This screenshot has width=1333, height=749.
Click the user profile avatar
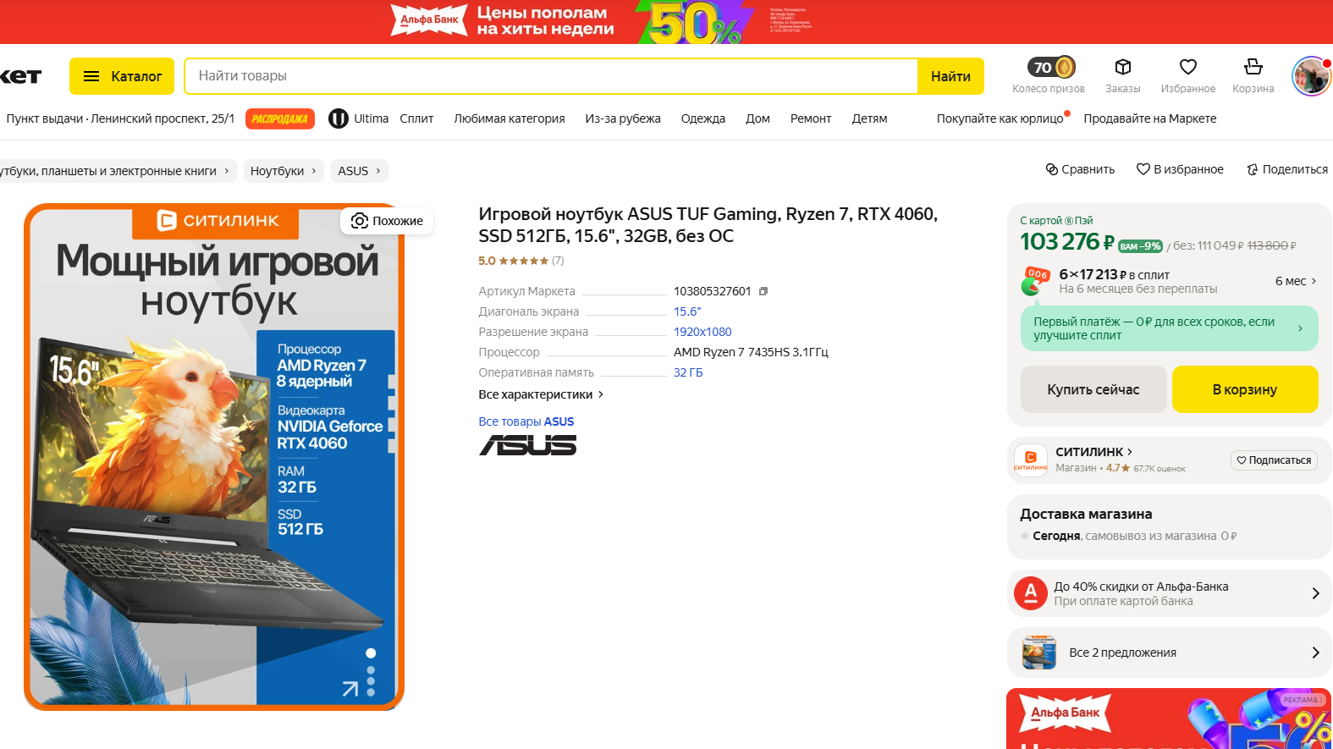(x=1311, y=76)
